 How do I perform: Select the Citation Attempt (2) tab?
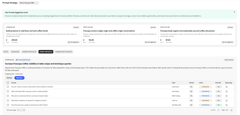[x=46, y=52]
